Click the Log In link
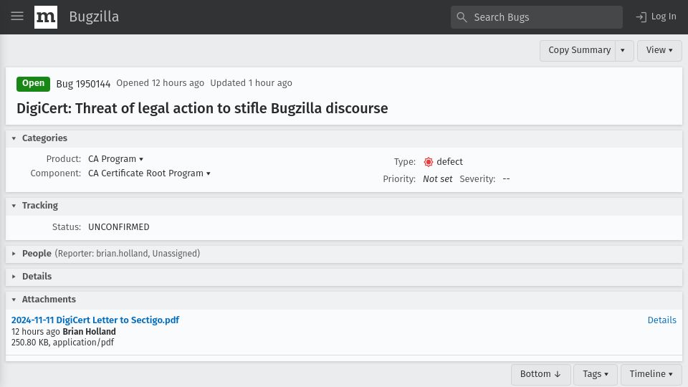Screen dimensions: 688x387 coord(656,16)
